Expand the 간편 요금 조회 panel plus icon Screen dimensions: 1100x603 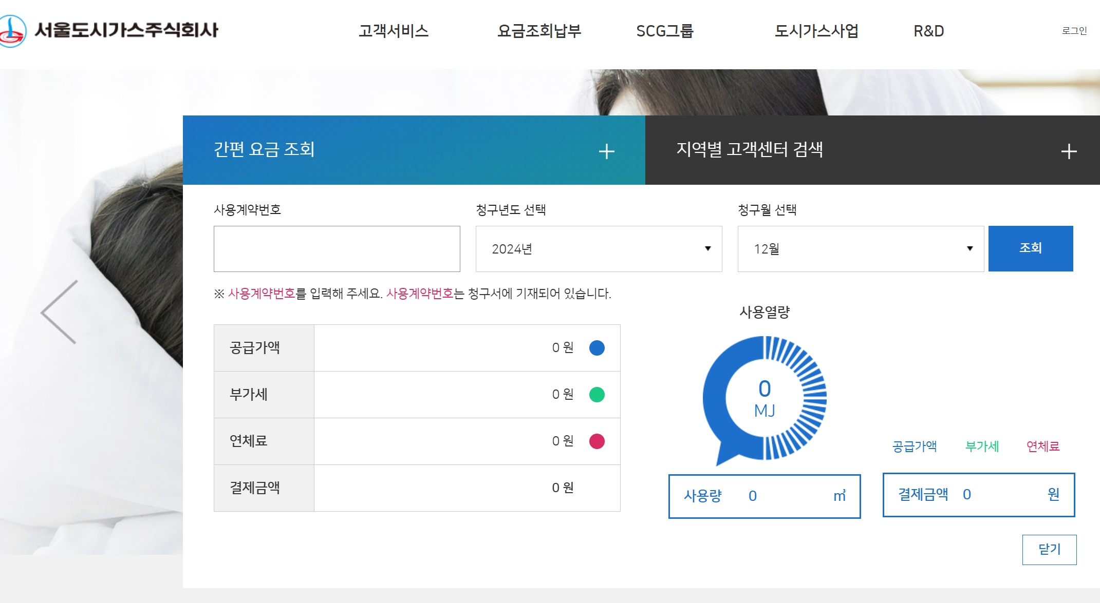(x=607, y=150)
